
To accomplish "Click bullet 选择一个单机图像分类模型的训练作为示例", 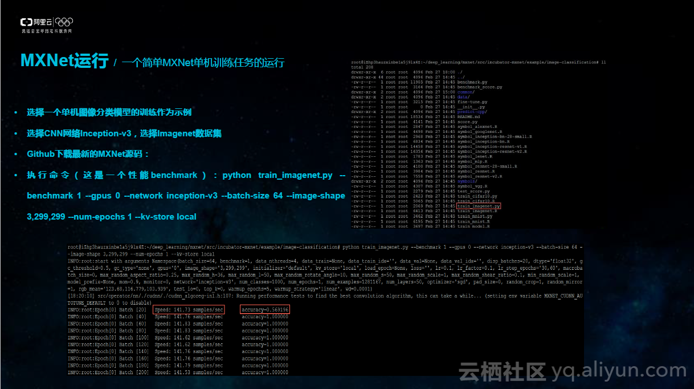I will (109, 112).
